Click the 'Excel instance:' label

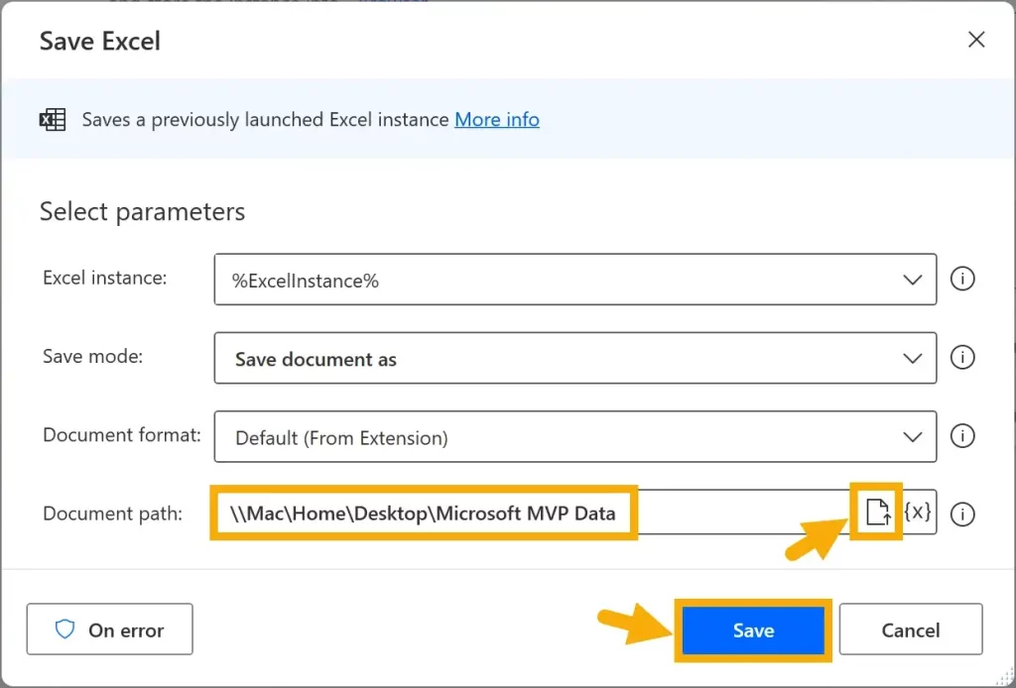click(104, 279)
